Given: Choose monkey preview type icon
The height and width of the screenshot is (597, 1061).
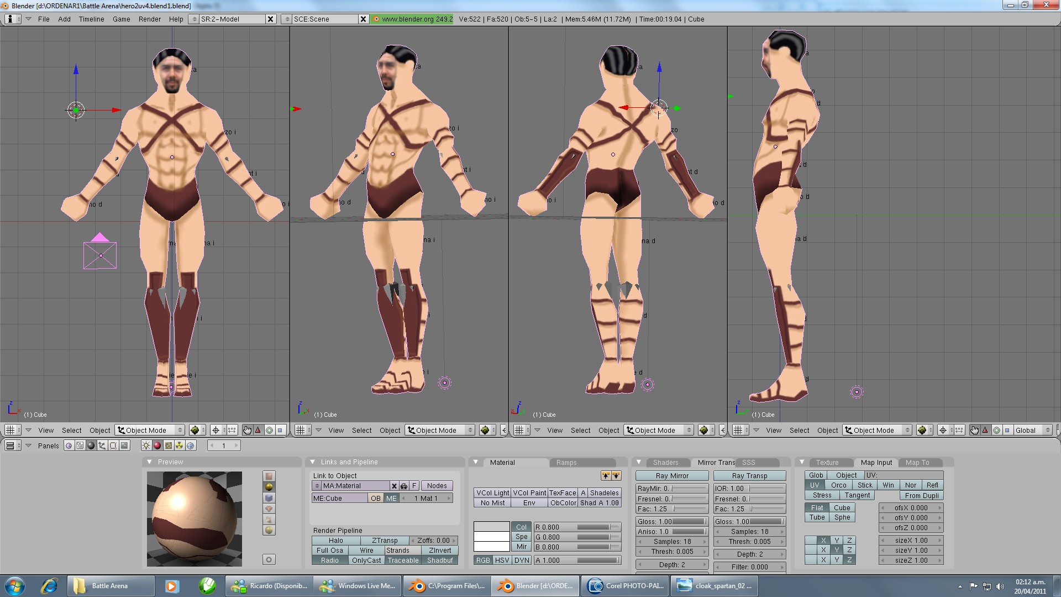Looking at the screenshot, I should (x=269, y=509).
